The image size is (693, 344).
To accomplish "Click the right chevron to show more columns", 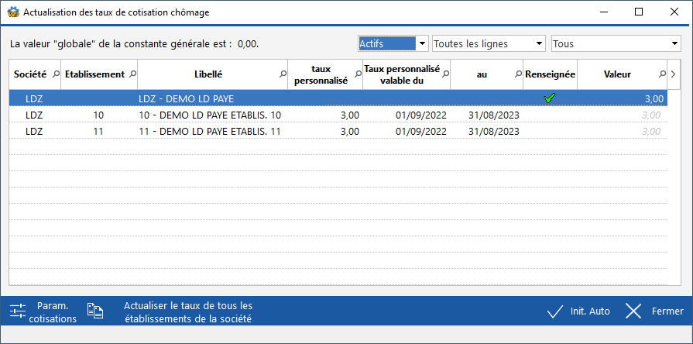I will [x=674, y=74].
